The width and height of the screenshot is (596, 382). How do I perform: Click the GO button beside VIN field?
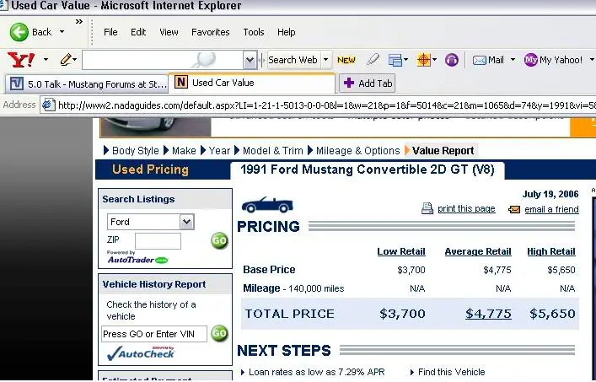(219, 333)
